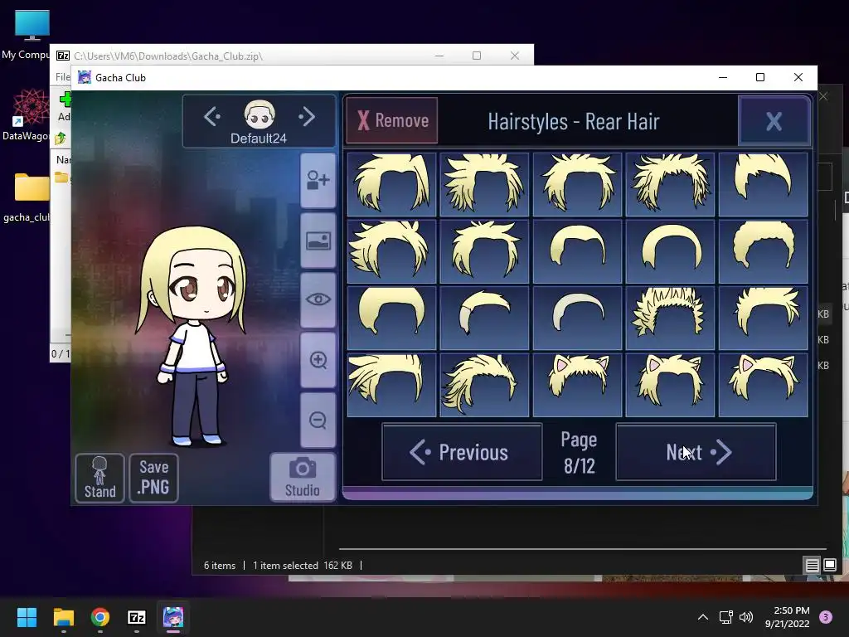The image size is (849, 637).
Task: Open 7-Zip from the taskbar
Action: click(137, 617)
